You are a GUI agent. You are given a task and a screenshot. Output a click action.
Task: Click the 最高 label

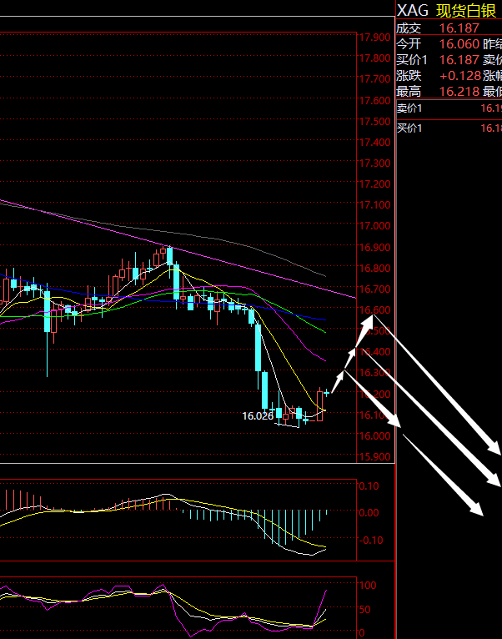(x=409, y=92)
